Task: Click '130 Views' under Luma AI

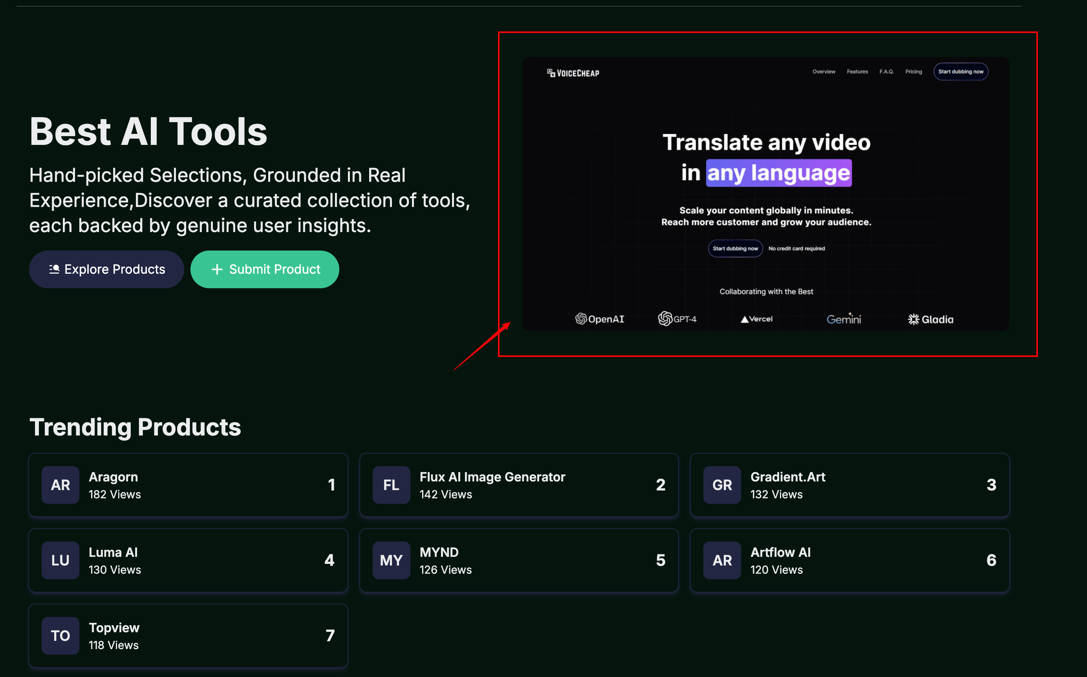Action: (115, 569)
